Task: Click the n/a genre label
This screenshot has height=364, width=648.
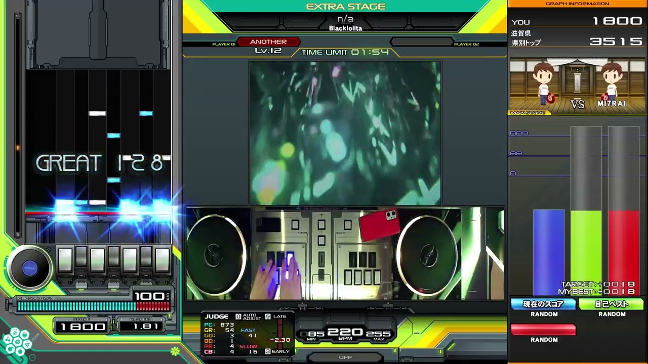Action: click(345, 19)
